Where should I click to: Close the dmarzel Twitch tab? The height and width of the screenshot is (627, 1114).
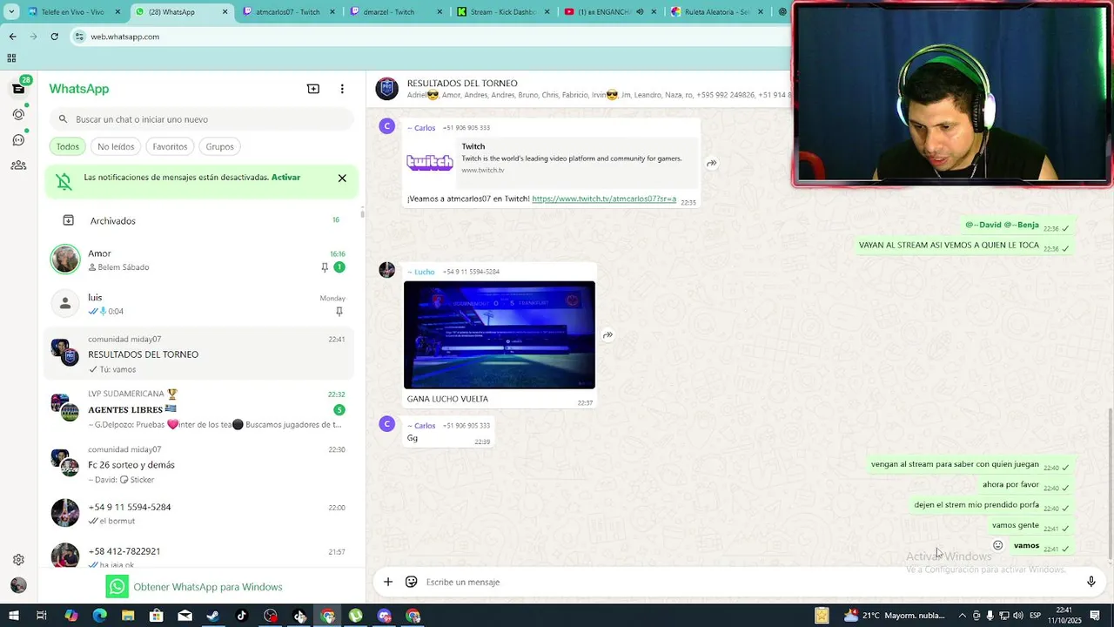point(440,12)
